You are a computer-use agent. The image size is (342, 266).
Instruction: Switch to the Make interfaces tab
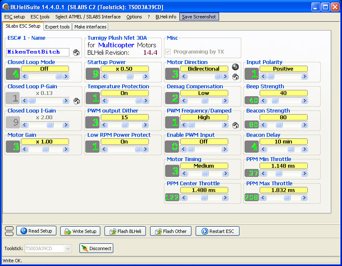click(90, 27)
